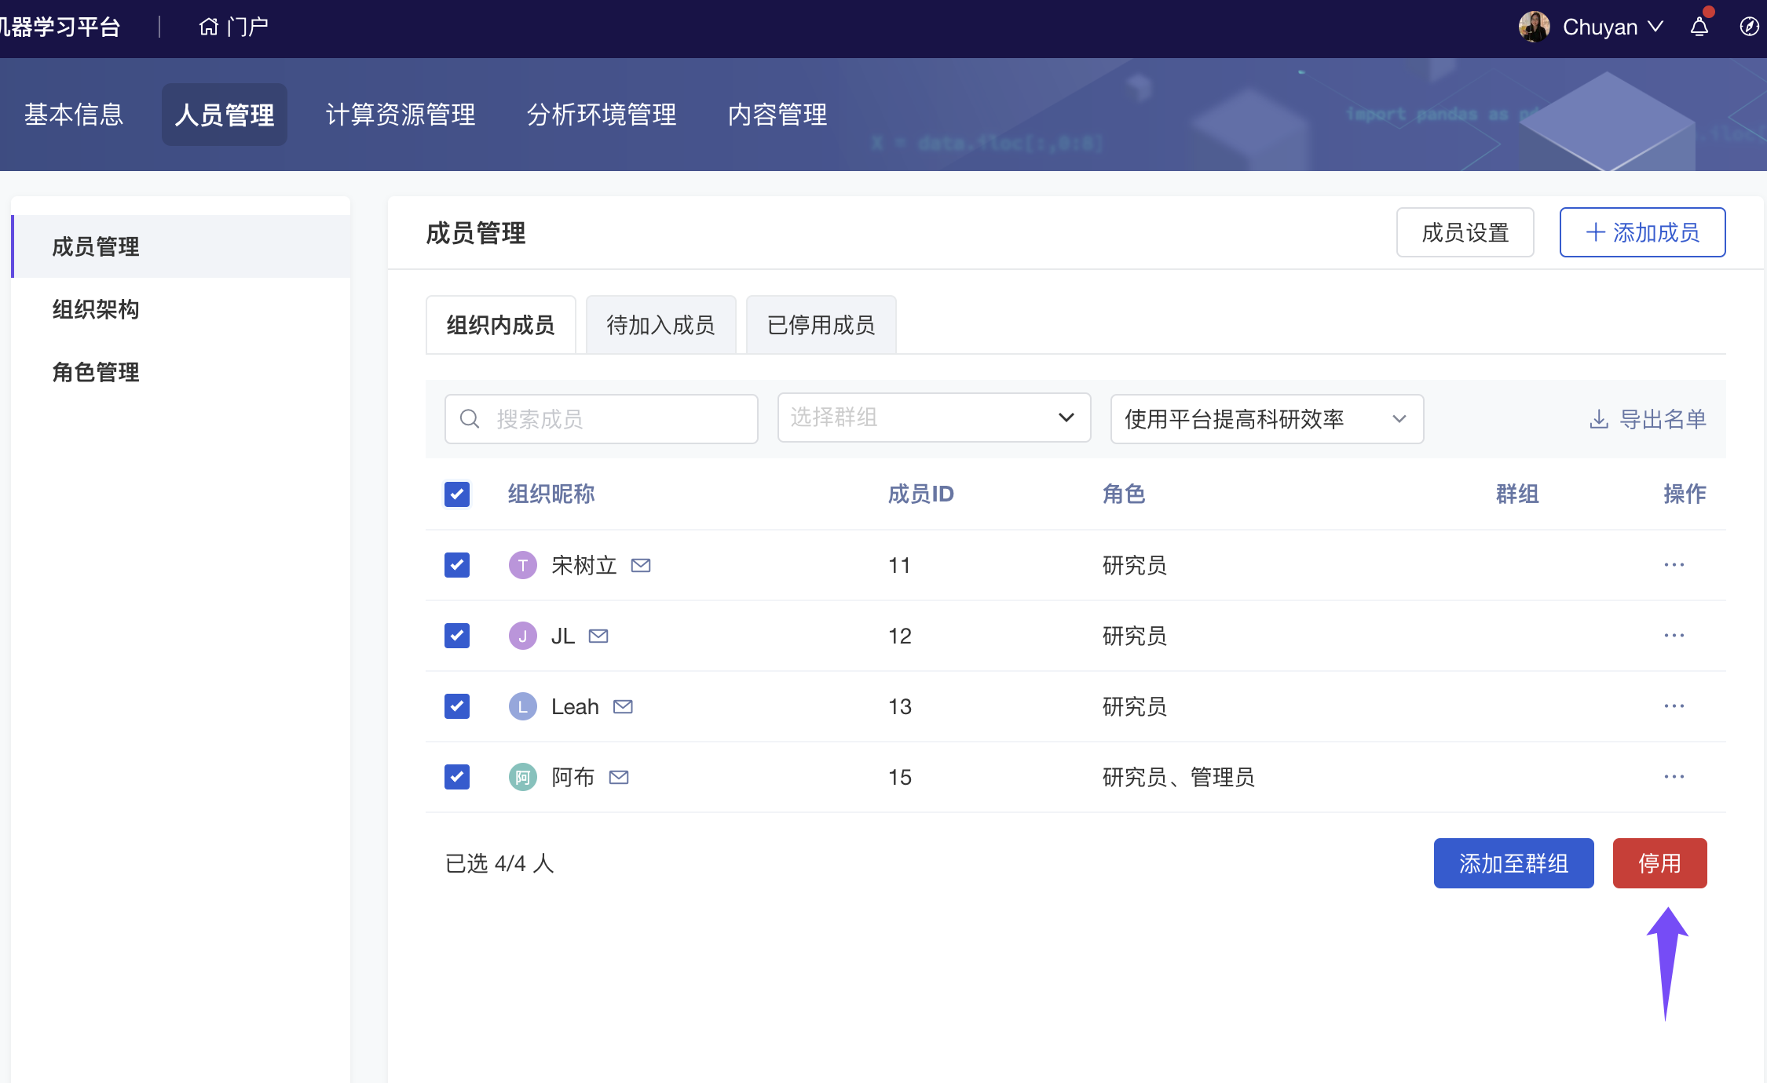
Task: Open the more actions menu for JL
Action: 1674,636
